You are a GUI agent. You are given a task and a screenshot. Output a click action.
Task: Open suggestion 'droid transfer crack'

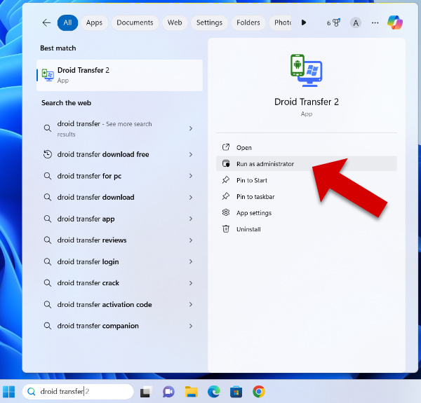pos(119,283)
